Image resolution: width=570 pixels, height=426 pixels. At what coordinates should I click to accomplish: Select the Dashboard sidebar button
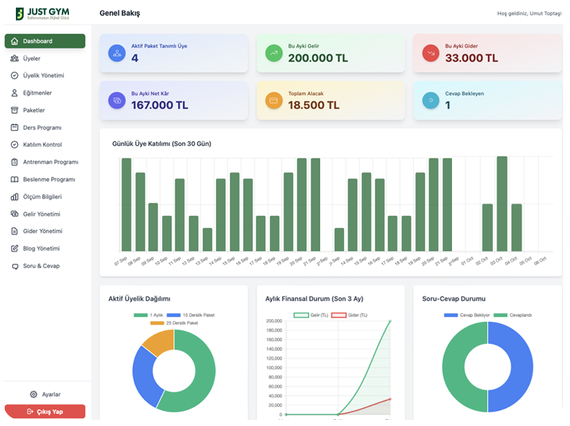45,41
